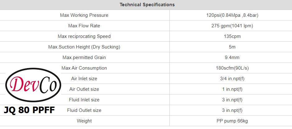Click the 5m suction height value
The width and height of the screenshot is (292, 129).
[x=230, y=47]
